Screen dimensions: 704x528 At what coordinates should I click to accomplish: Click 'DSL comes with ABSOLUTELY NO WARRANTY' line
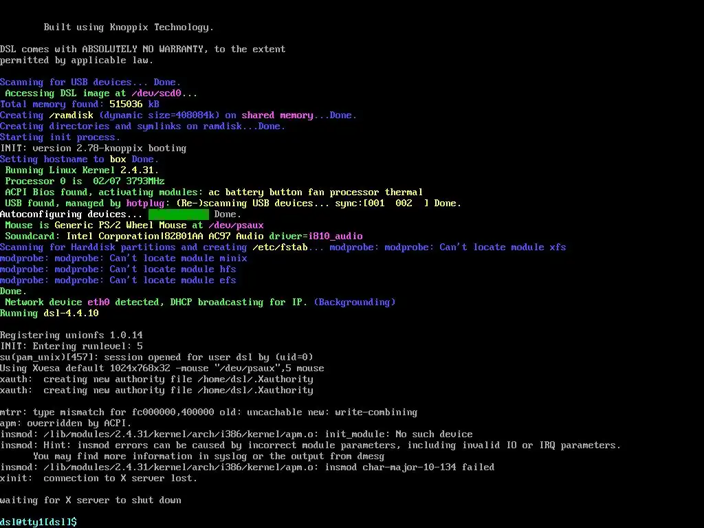tap(143, 49)
